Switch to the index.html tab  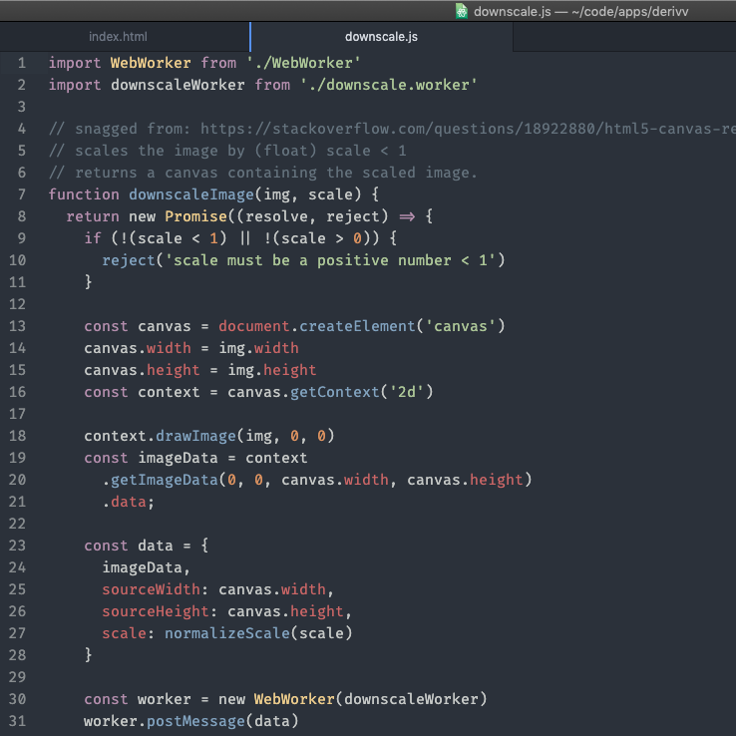(118, 37)
